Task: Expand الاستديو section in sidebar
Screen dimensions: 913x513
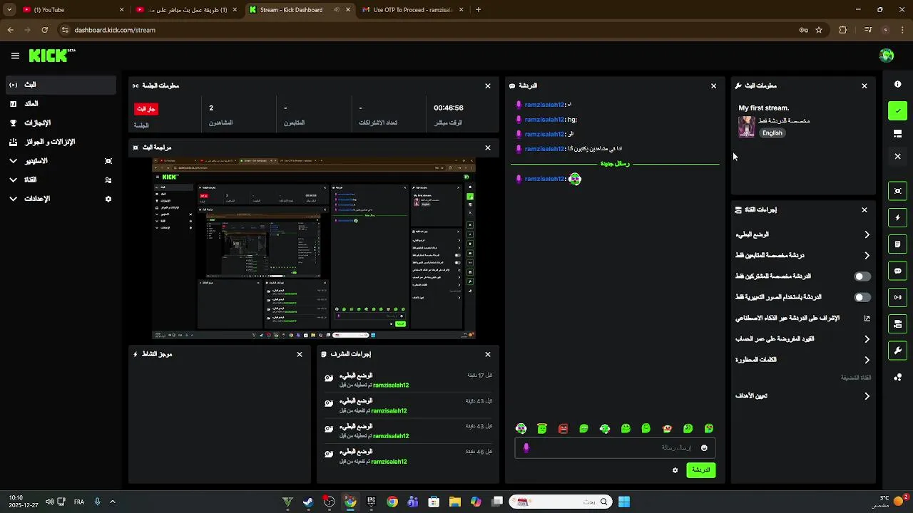Action: tap(13, 161)
